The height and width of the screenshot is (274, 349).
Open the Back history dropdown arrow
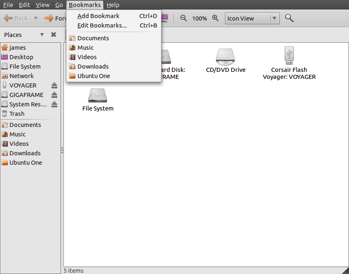pos(36,18)
